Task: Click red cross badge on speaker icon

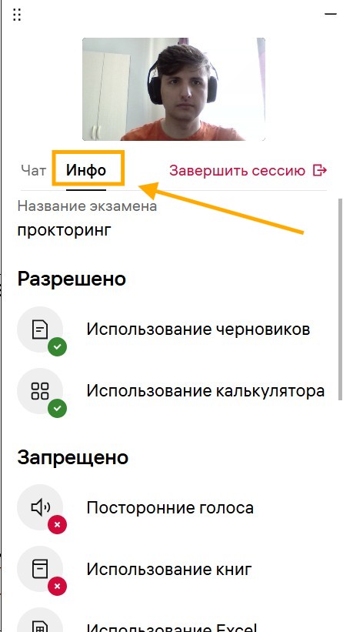Action: click(57, 525)
